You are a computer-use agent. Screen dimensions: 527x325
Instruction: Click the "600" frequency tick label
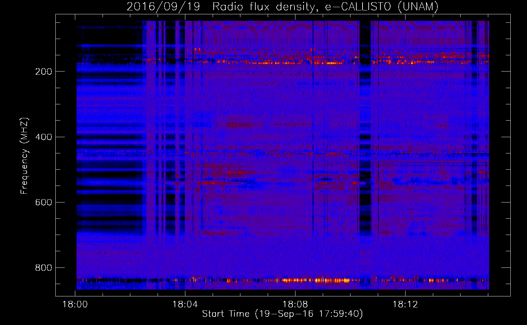tap(44, 202)
